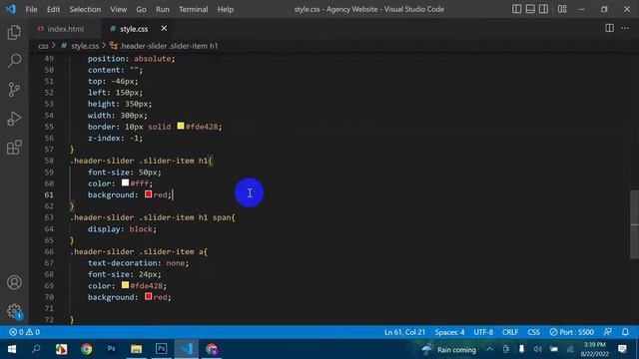Toggle bottom panel layout icon
Viewport: 639px width, 359px height.
pyautogui.click(x=530, y=9)
